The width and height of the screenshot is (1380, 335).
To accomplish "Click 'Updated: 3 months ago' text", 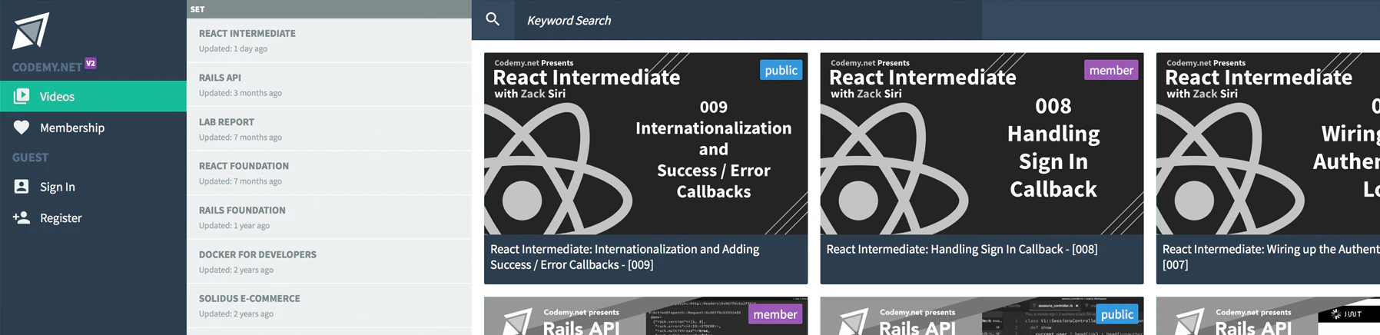I will pyautogui.click(x=241, y=93).
